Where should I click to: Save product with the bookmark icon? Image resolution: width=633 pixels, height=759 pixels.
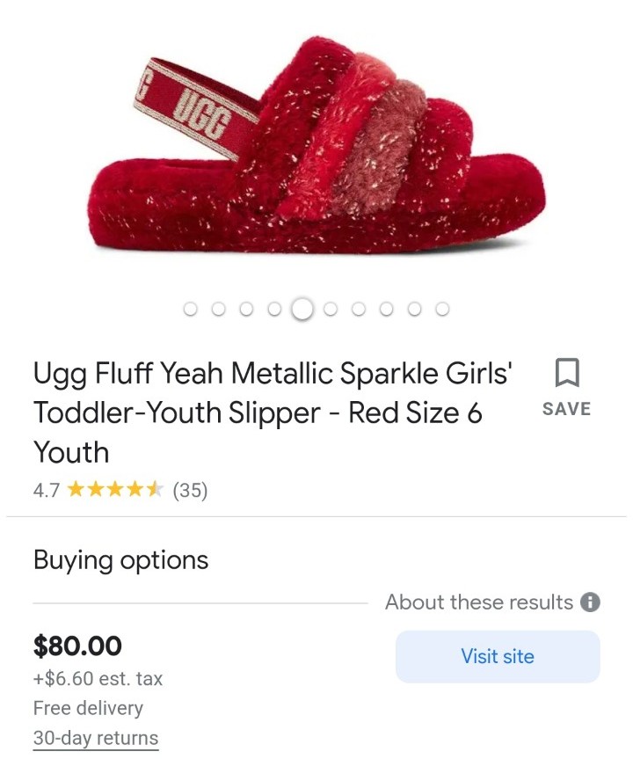click(567, 372)
